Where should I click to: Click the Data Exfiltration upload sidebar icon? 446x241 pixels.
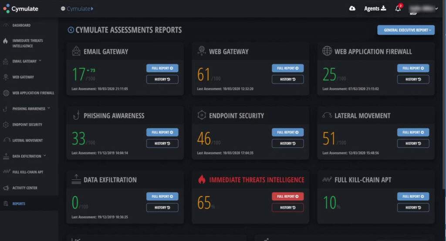pyautogui.click(x=6, y=156)
